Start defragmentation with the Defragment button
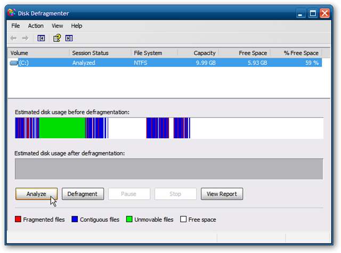This screenshot has width=341, height=253. tap(83, 194)
